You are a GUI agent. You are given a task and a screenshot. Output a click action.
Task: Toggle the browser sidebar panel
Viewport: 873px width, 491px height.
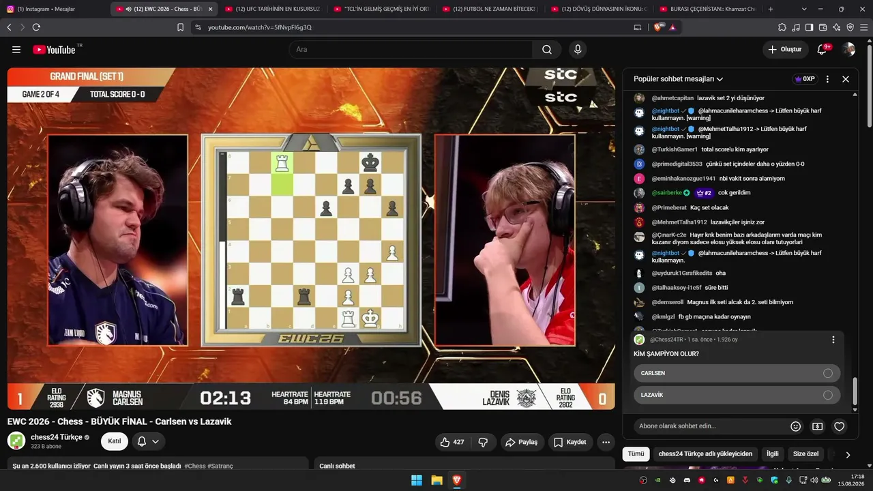coord(809,27)
